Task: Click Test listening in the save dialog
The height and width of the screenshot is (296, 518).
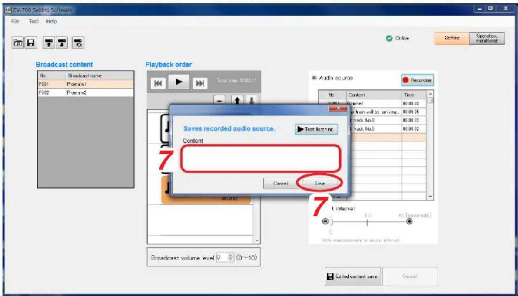Action: click(316, 129)
